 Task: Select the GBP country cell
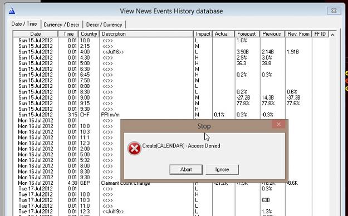click(85, 183)
